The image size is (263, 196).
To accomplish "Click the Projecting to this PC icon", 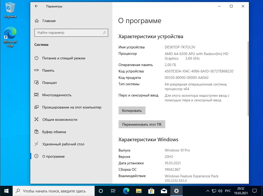I will click(x=36, y=107).
